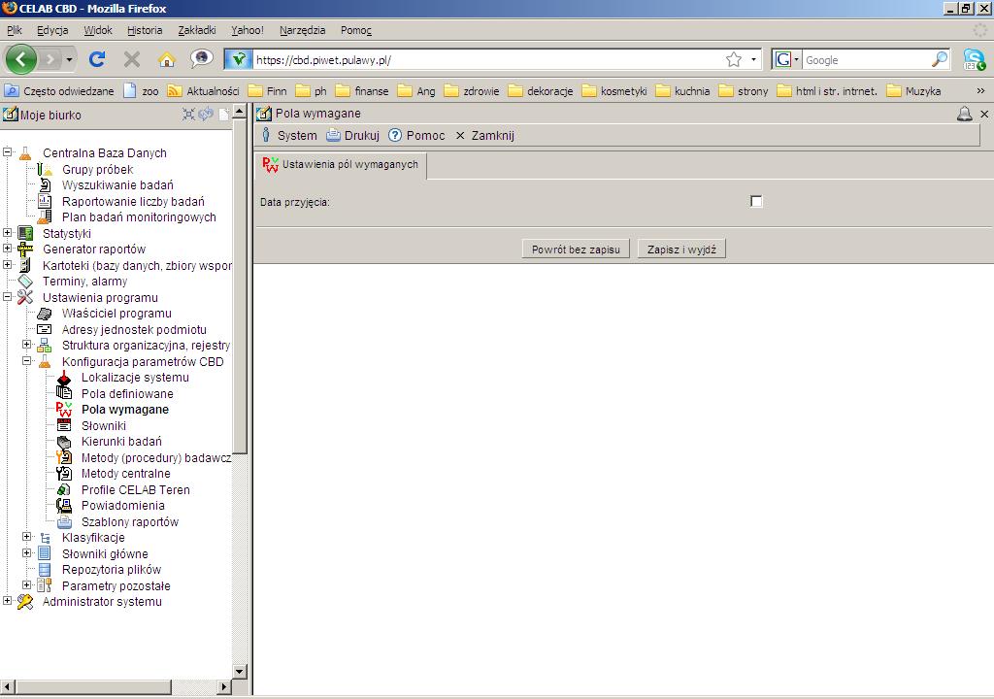
Task: Click Zamknij in the panel toolbar
Action: (x=485, y=135)
